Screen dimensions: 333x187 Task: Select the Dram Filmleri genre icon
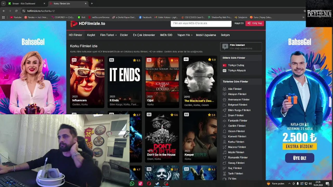pos(225,115)
